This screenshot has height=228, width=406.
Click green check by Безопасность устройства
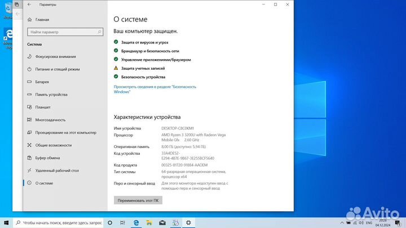[116, 77]
